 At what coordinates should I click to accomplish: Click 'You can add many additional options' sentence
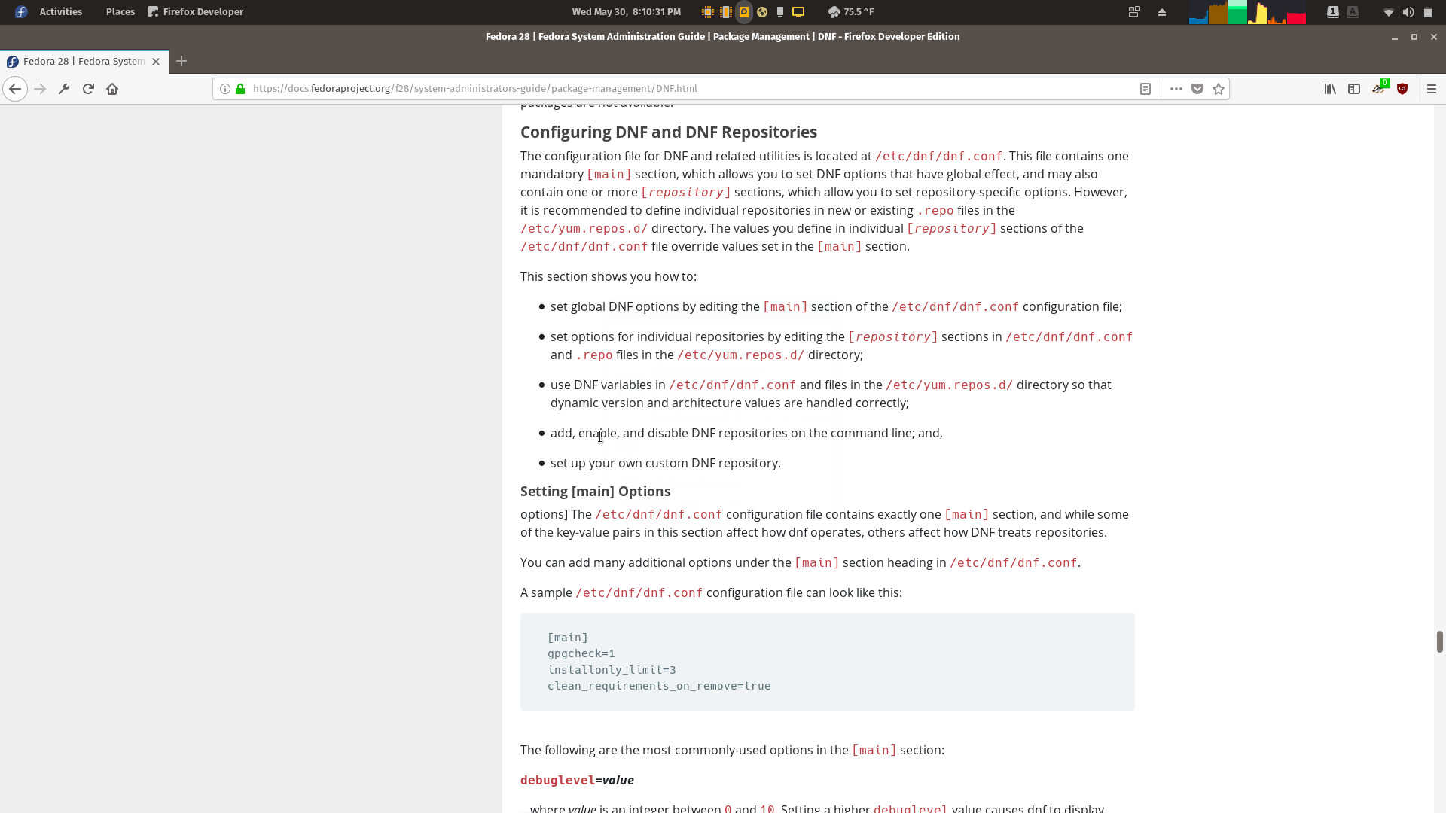click(801, 563)
